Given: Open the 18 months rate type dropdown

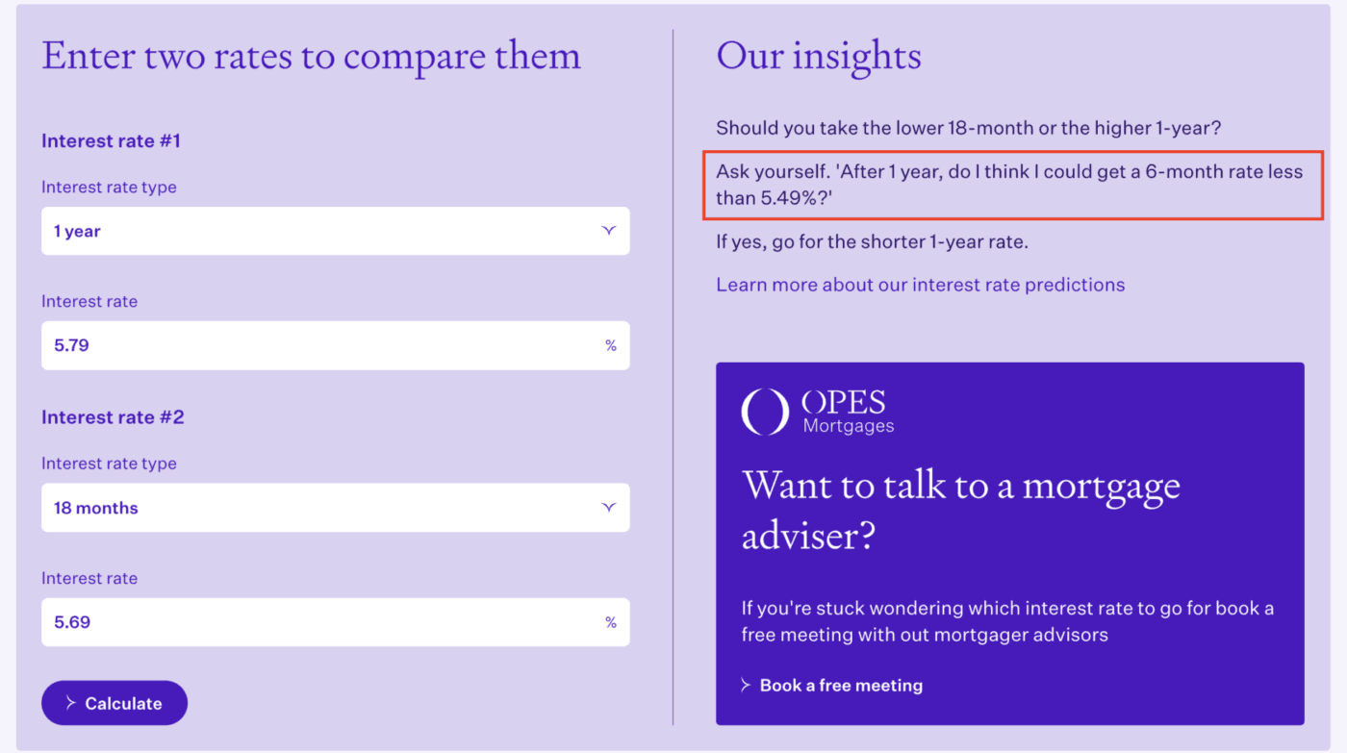Looking at the screenshot, I should coord(335,508).
